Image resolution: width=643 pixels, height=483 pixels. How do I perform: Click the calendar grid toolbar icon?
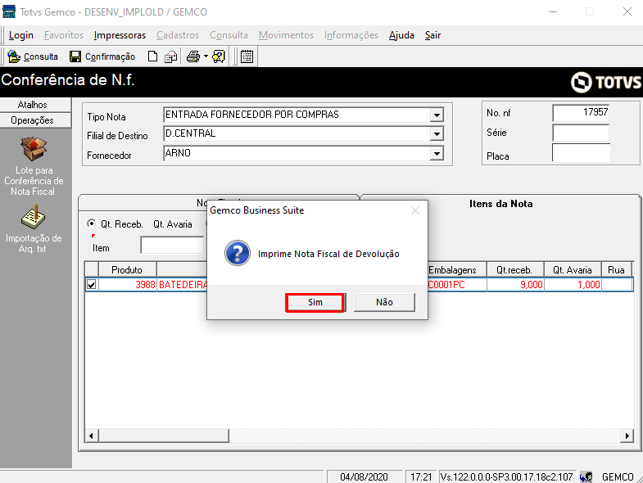247,56
